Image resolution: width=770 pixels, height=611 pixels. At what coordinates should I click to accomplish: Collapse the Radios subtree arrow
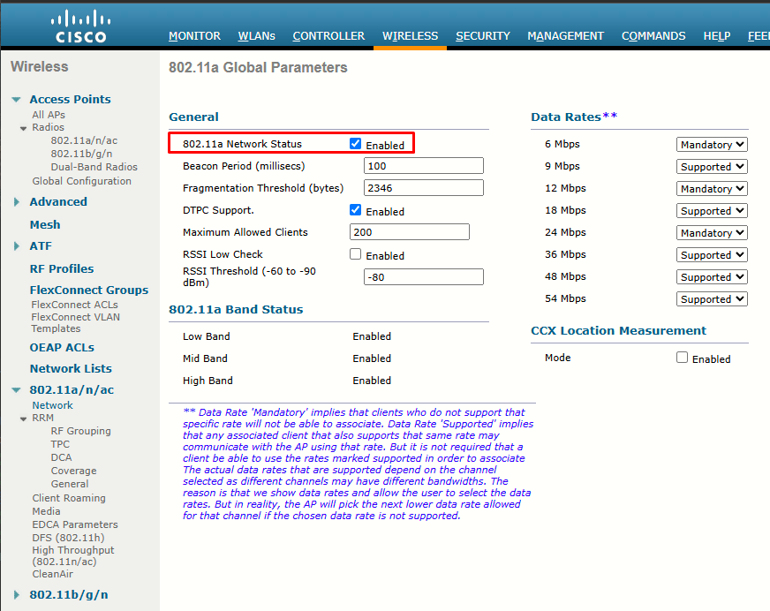(23, 129)
